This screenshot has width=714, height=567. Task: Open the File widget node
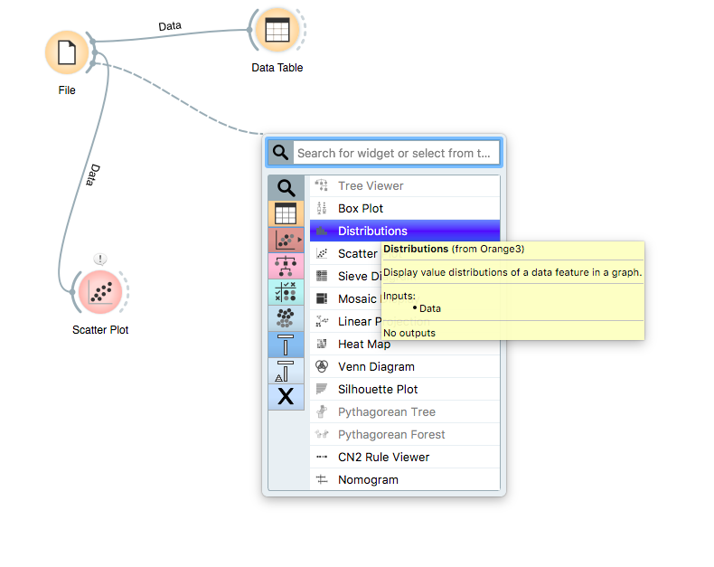67,52
